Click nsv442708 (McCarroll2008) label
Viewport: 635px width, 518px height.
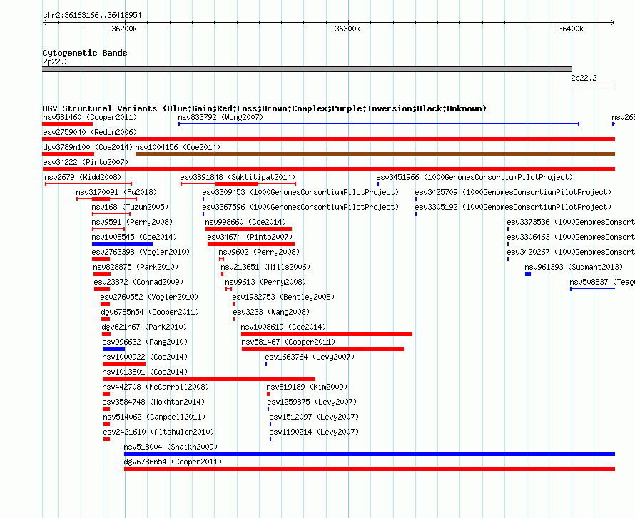156,387
